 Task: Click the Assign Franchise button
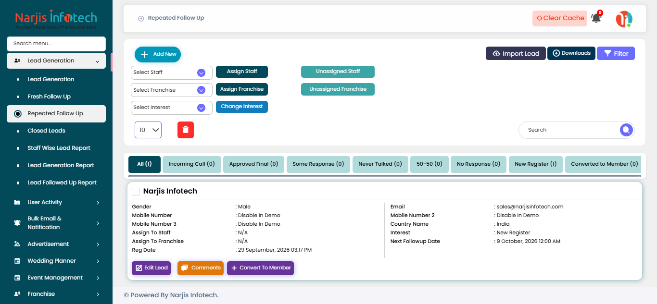pos(242,89)
